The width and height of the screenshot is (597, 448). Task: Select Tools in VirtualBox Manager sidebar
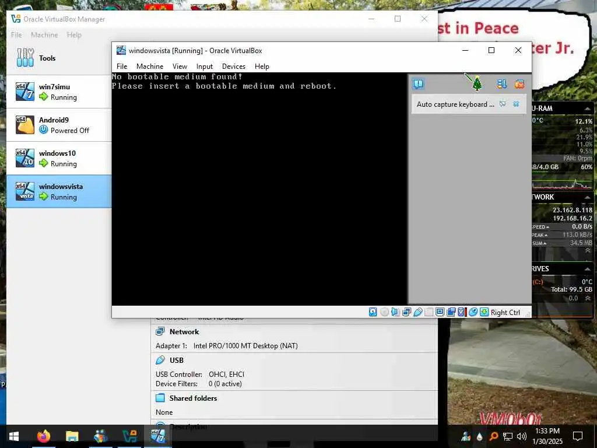(59, 58)
